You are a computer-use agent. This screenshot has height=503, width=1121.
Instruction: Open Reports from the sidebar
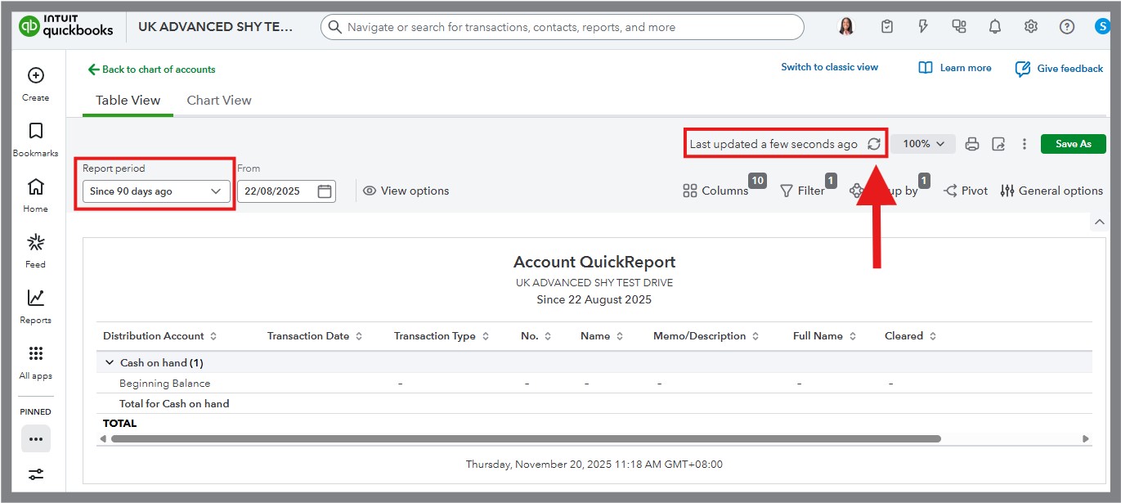35,307
